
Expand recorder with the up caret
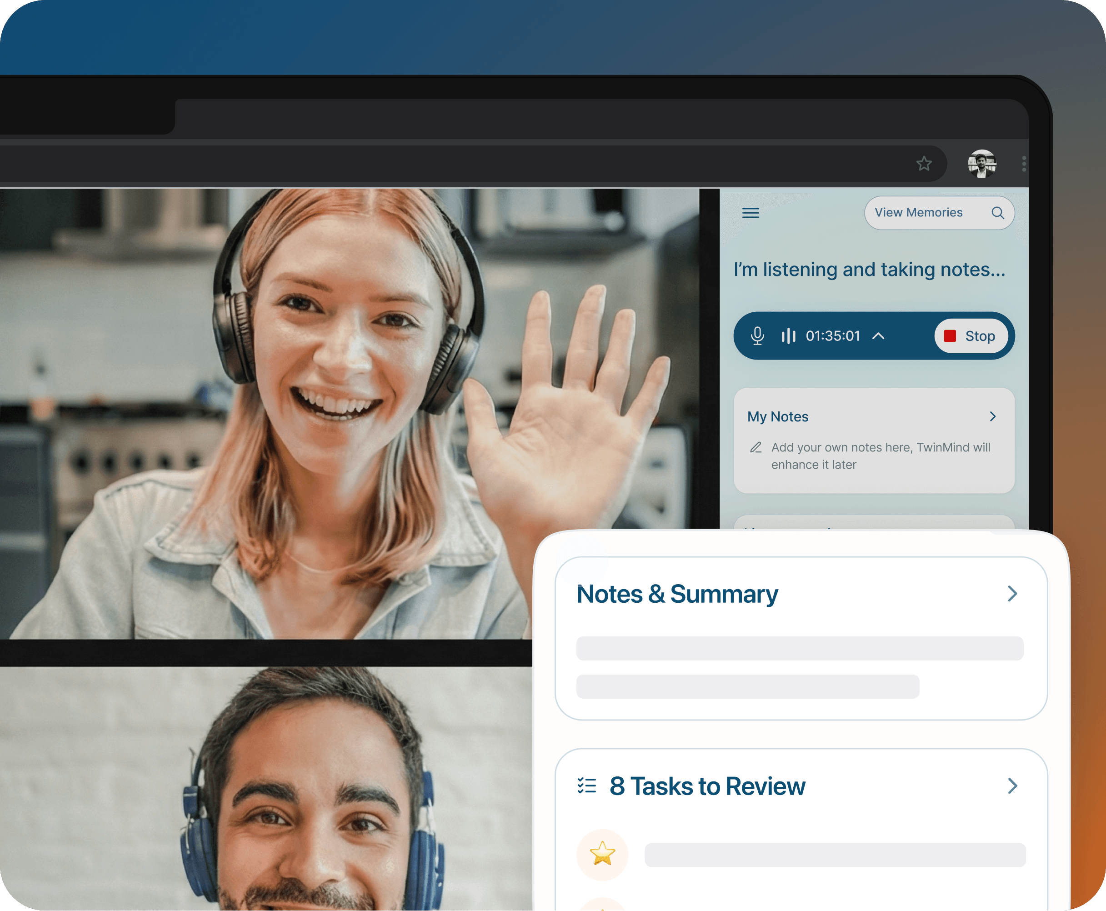coord(878,336)
